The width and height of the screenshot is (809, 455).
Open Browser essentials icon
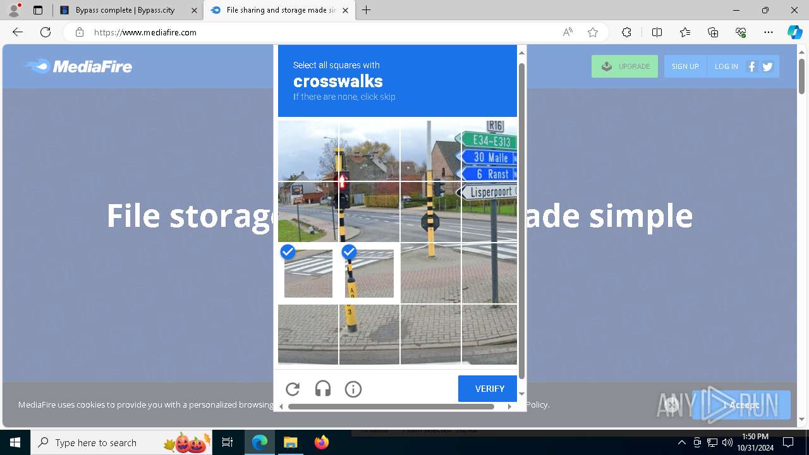pyautogui.click(x=741, y=32)
